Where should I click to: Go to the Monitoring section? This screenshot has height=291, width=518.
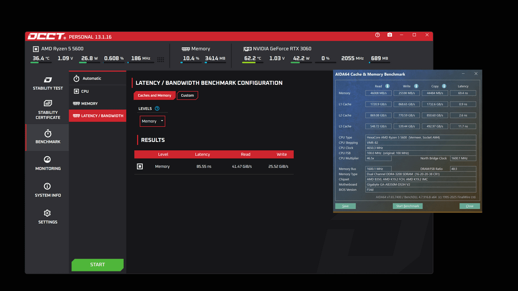47,163
